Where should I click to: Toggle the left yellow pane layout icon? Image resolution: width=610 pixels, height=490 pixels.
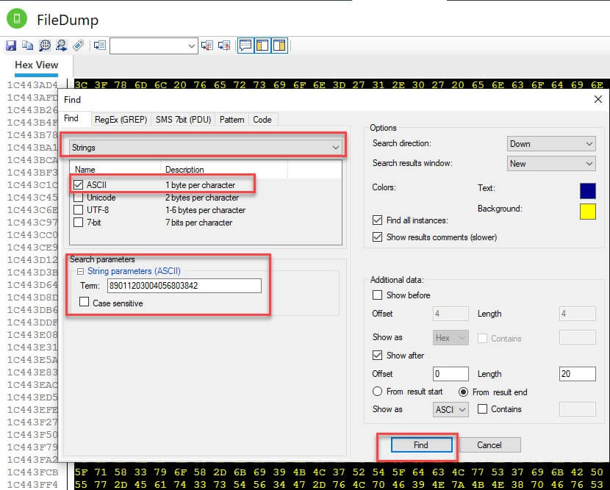coord(262,46)
